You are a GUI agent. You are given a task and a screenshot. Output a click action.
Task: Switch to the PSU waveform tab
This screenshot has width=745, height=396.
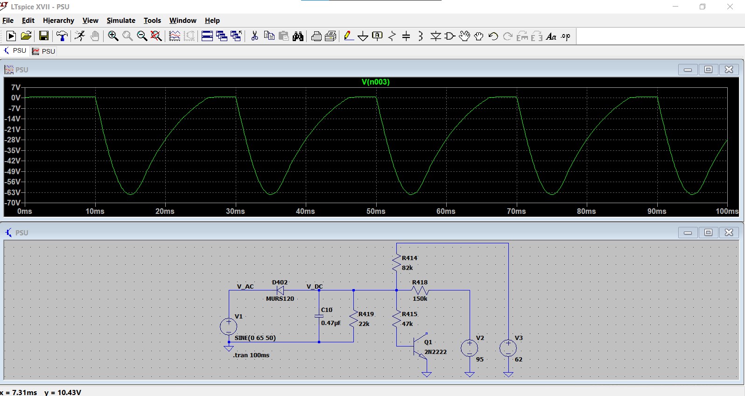tap(43, 51)
